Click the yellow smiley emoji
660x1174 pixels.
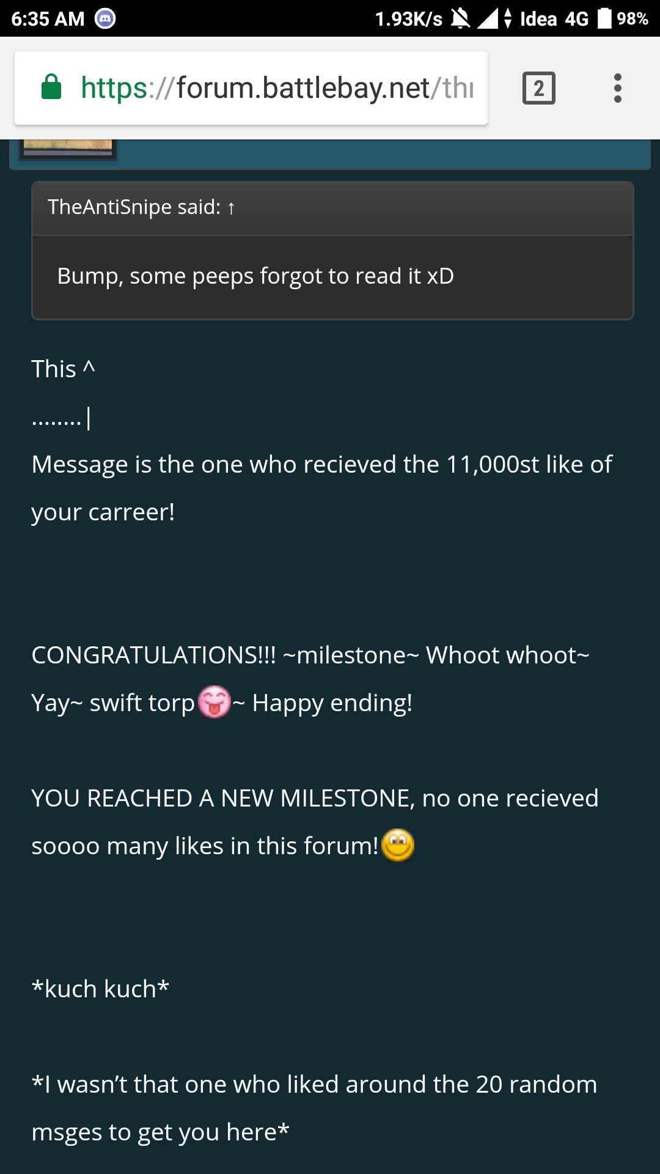point(398,846)
